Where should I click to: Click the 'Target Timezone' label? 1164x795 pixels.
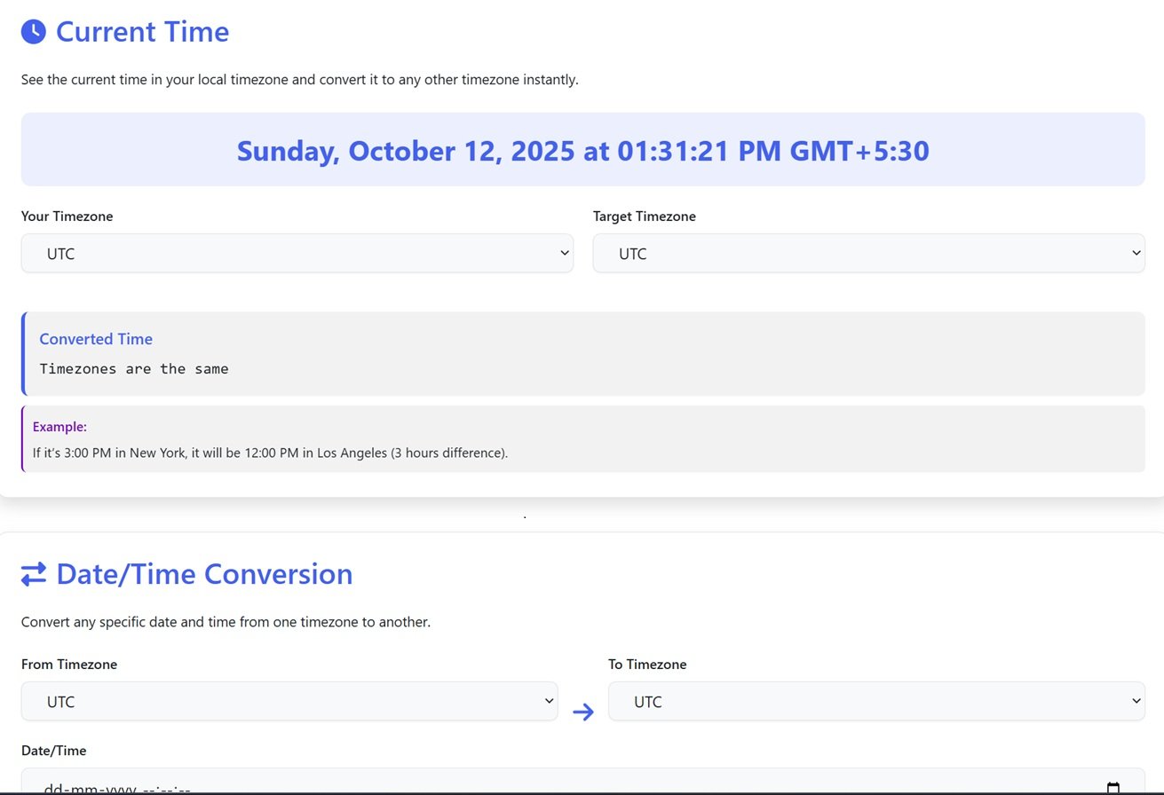pos(645,216)
